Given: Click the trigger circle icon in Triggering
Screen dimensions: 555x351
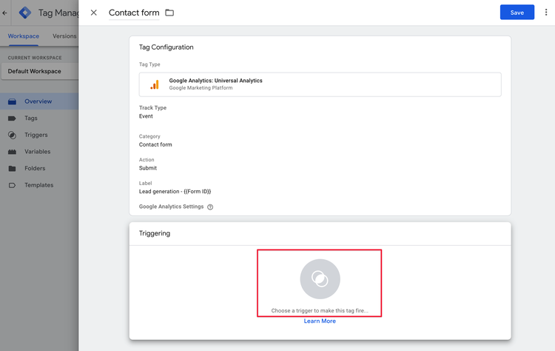Looking at the screenshot, I should click(x=320, y=279).
